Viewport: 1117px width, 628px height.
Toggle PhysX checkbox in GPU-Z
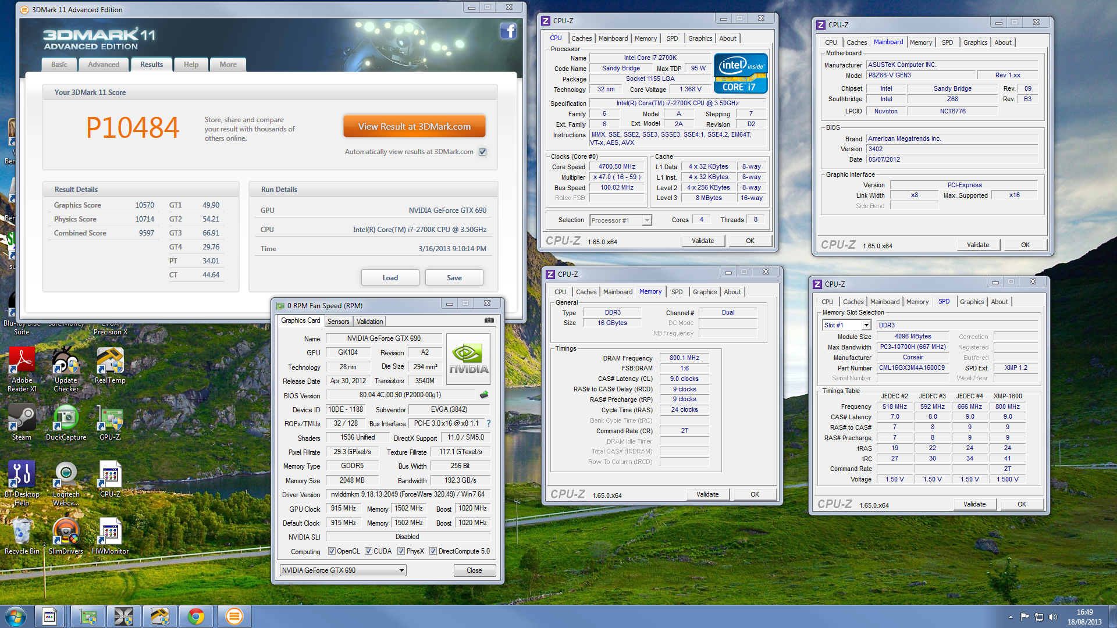[x=401, y=551]
